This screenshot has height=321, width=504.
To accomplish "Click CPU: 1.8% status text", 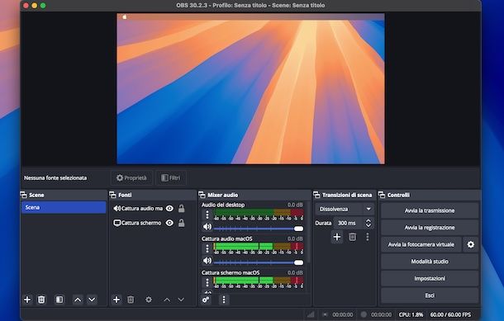I will [411, 314].
